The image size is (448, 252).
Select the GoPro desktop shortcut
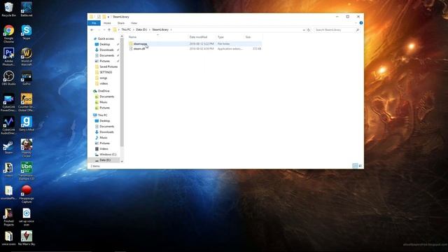click(x=27, y=78)
